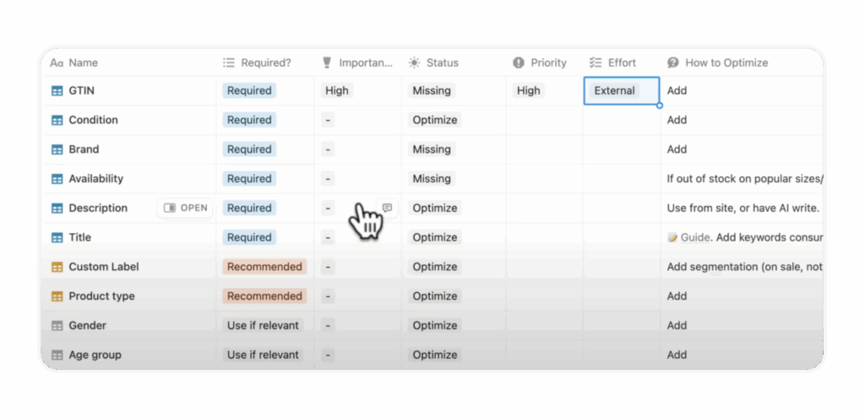Screen dimensions: 865x418
Task: Click the High priority tag for GTIN
Action: [528, 91]
